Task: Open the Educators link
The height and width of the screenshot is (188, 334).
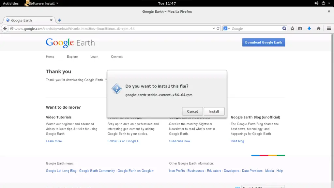Action: [x=214, y=171]
